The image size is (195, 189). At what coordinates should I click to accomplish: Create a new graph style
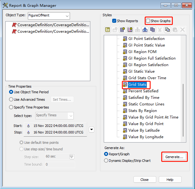pos(130,30)
